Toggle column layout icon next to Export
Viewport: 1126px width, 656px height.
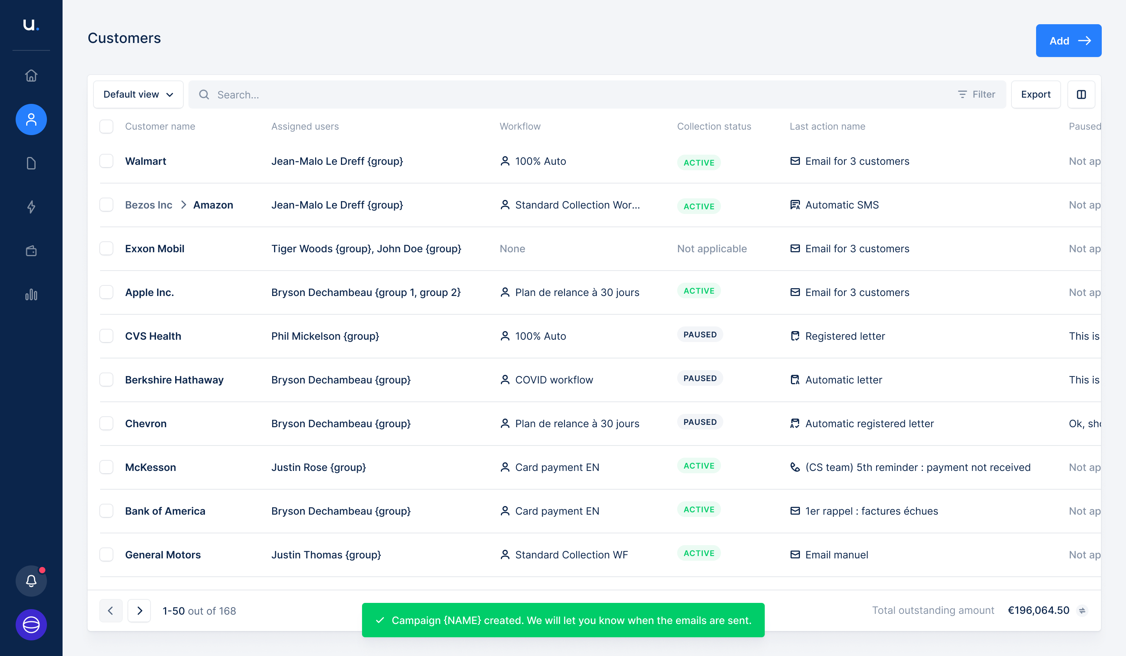(1081, 94)
